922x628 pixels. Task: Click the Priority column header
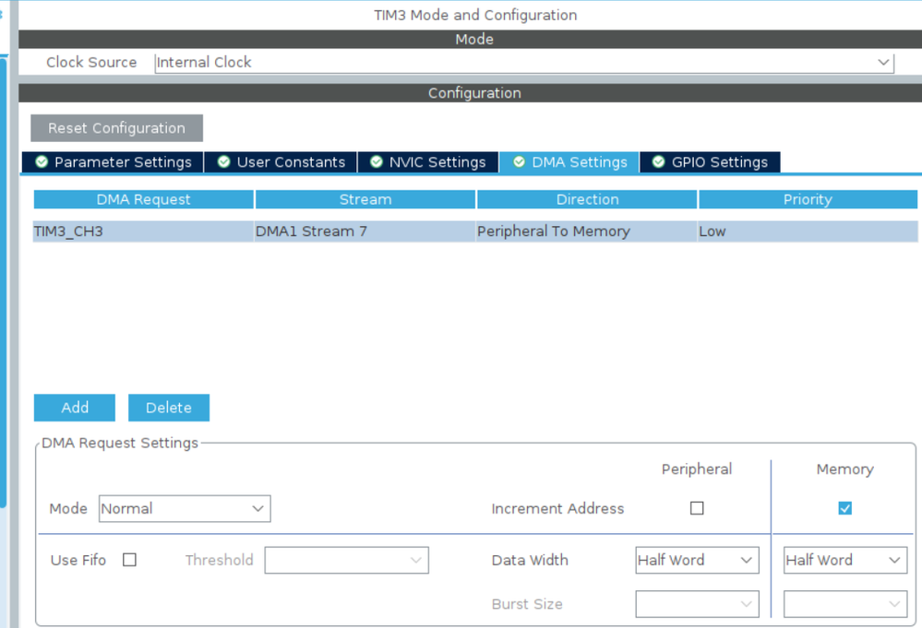click(808, 199)
